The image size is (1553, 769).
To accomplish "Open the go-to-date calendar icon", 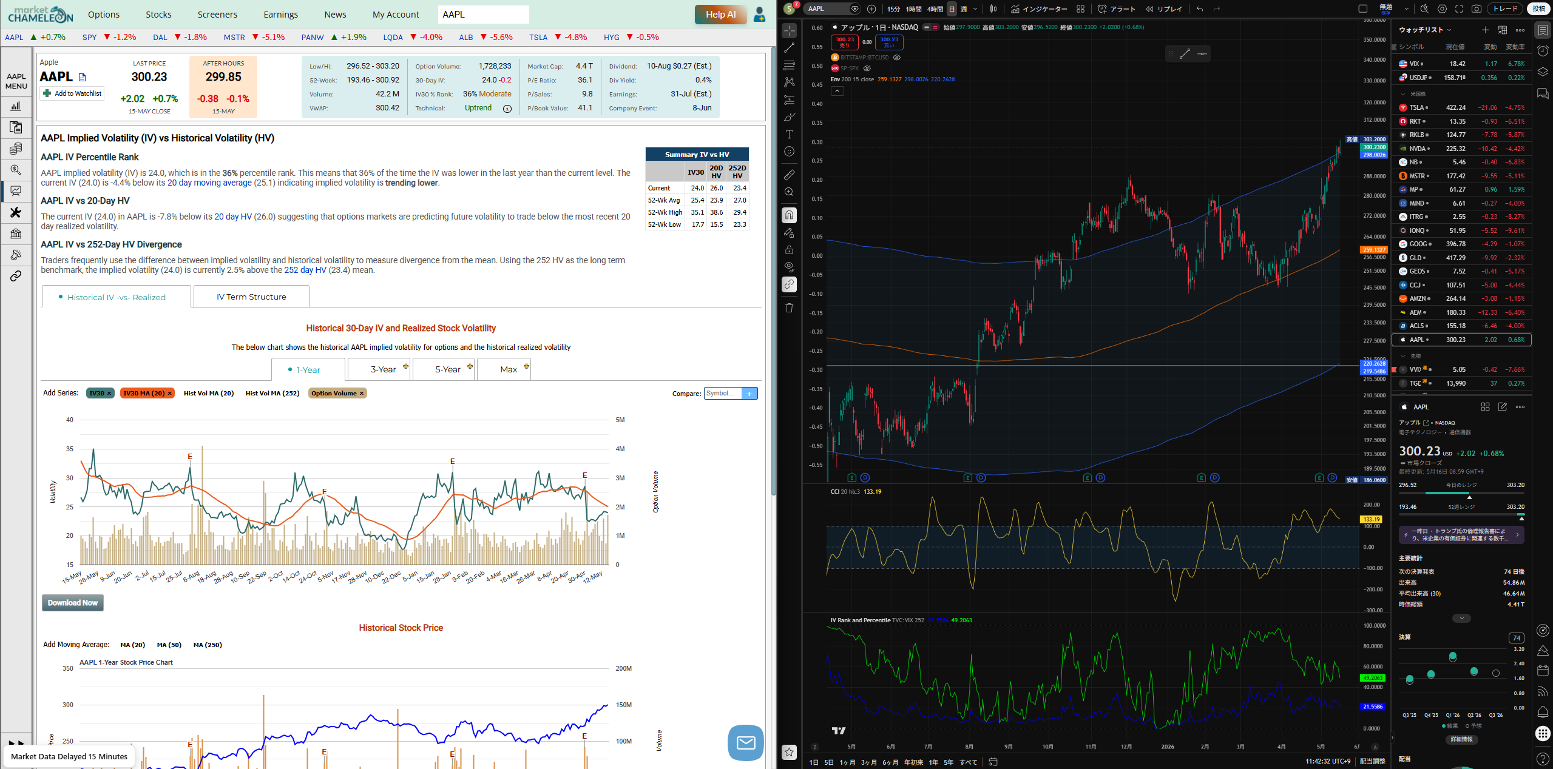I will 993,762.
